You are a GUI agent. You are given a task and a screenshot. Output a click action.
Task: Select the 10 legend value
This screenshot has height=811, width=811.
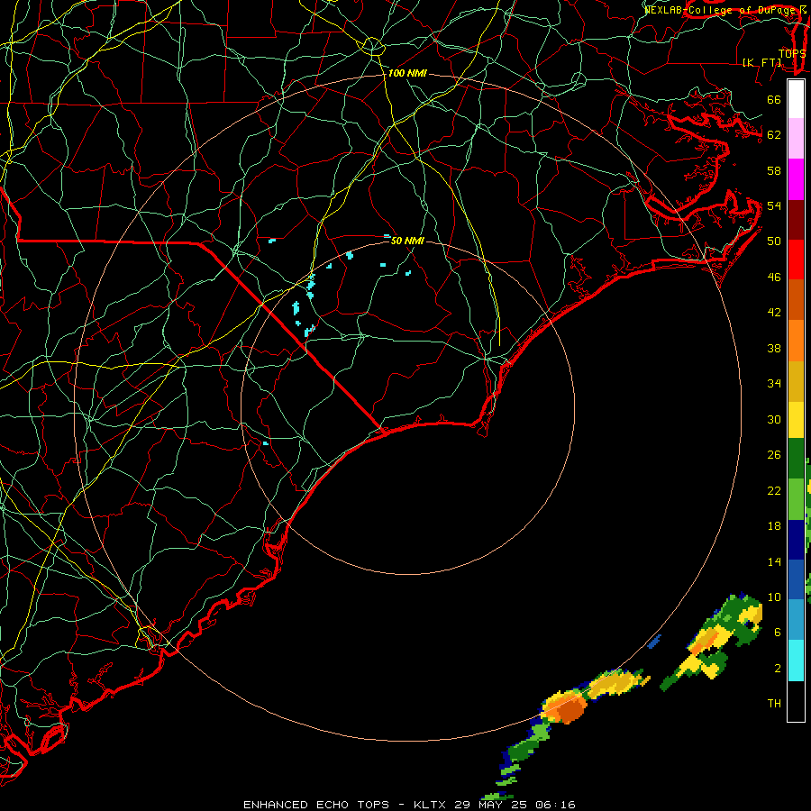(x=774, y=597)
